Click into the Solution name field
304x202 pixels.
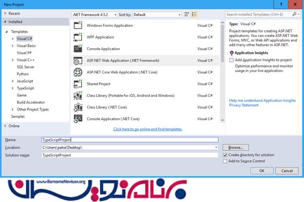coord(130,155)
